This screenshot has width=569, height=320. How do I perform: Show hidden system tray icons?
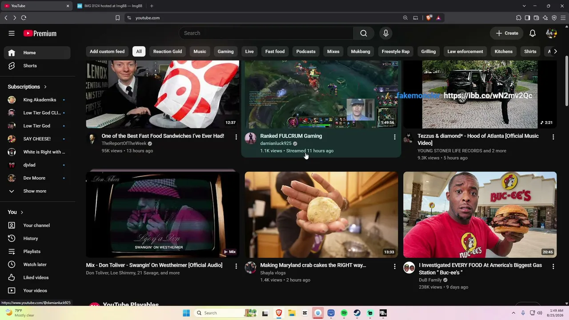tap(514, 313)
